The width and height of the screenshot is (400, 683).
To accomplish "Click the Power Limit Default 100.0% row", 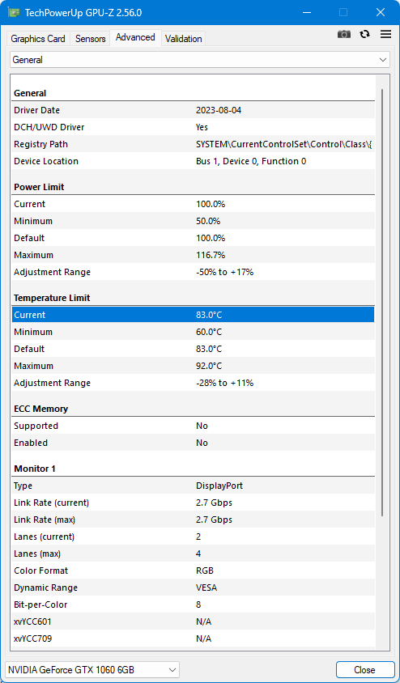I will [193, 238].
